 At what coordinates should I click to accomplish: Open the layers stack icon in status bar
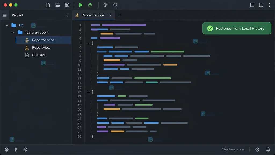25,149
